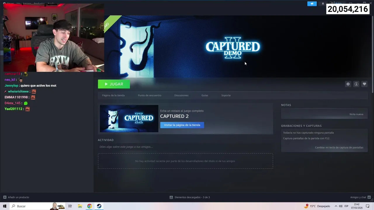The image size is (374, 210).
Task: Open the Windows Start menu
Action: coord(5,206)
